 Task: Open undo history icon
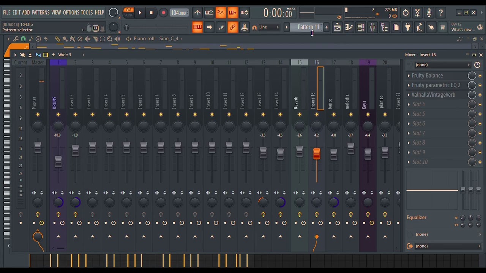point(406,13)
